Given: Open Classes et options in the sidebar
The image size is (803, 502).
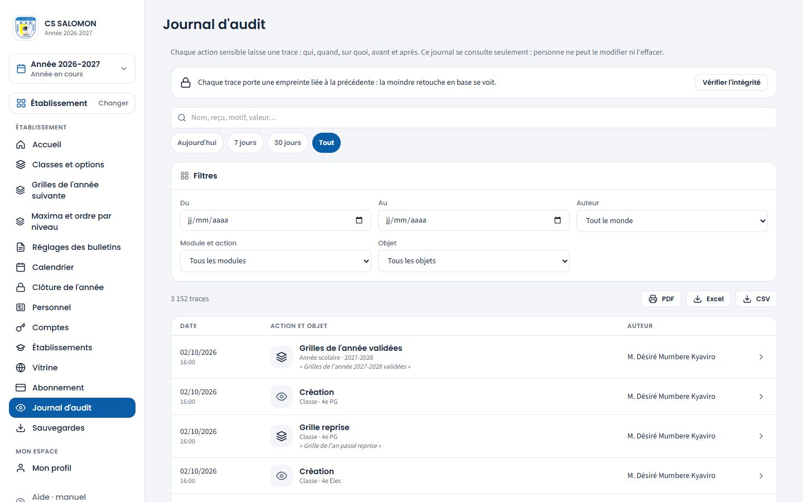Looking at the screenshot, I should [72, 165].
